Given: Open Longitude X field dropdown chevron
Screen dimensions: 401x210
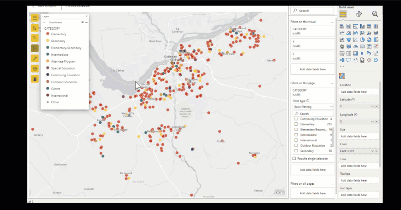Looking at the screenshot, I should (x=373, y=122).
